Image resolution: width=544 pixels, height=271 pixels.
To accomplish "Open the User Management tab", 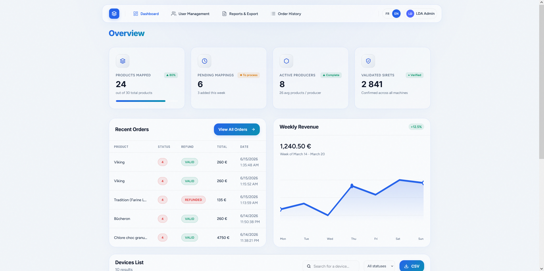I will [x=190, y=14].
